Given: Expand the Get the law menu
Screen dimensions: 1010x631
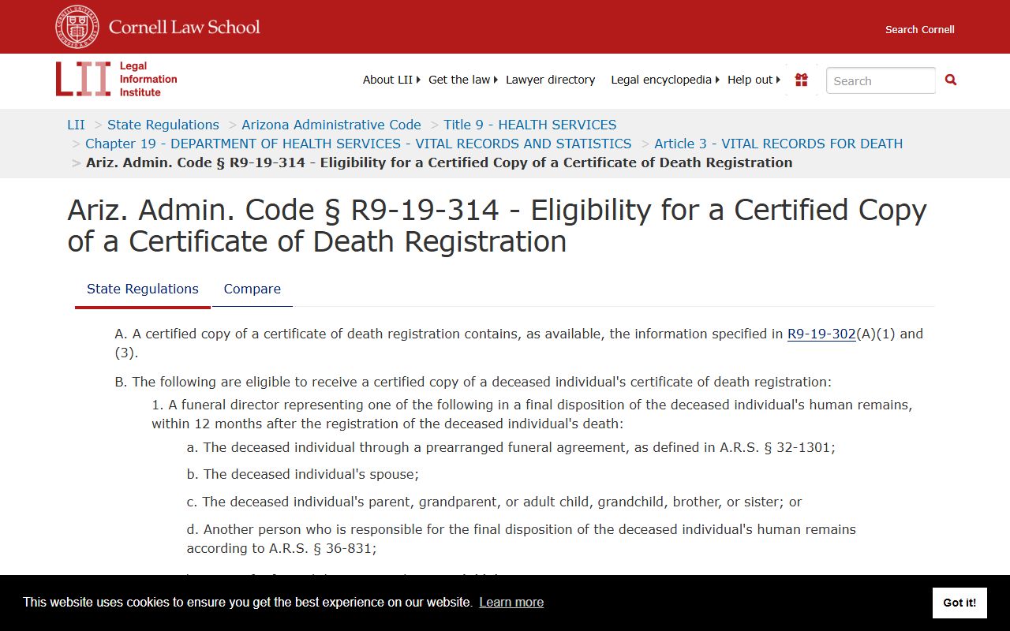Looking at the screenshot, I should click(x=463, y=80).
